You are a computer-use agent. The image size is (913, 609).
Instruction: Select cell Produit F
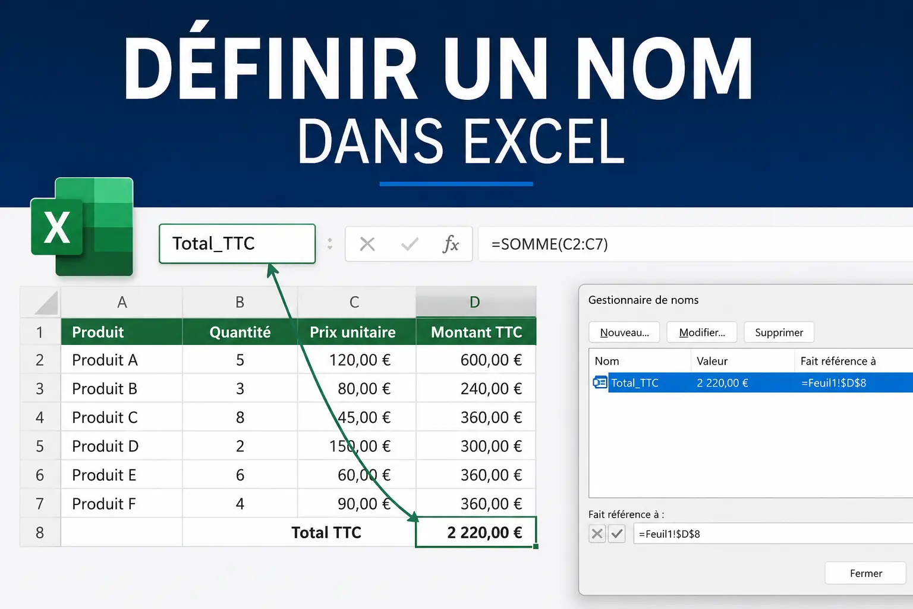122,504
